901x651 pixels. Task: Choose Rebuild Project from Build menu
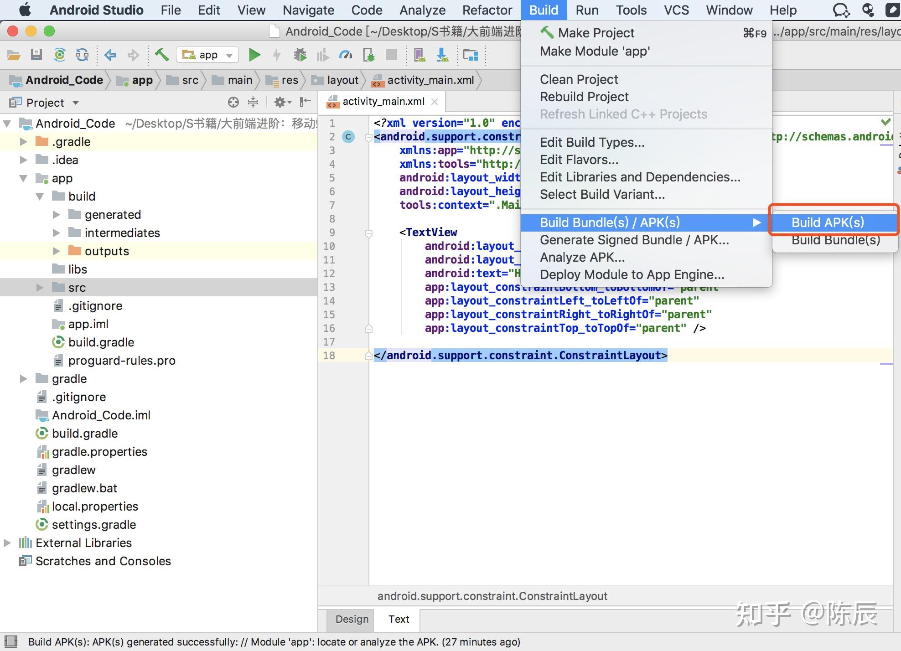click(584, 97)
